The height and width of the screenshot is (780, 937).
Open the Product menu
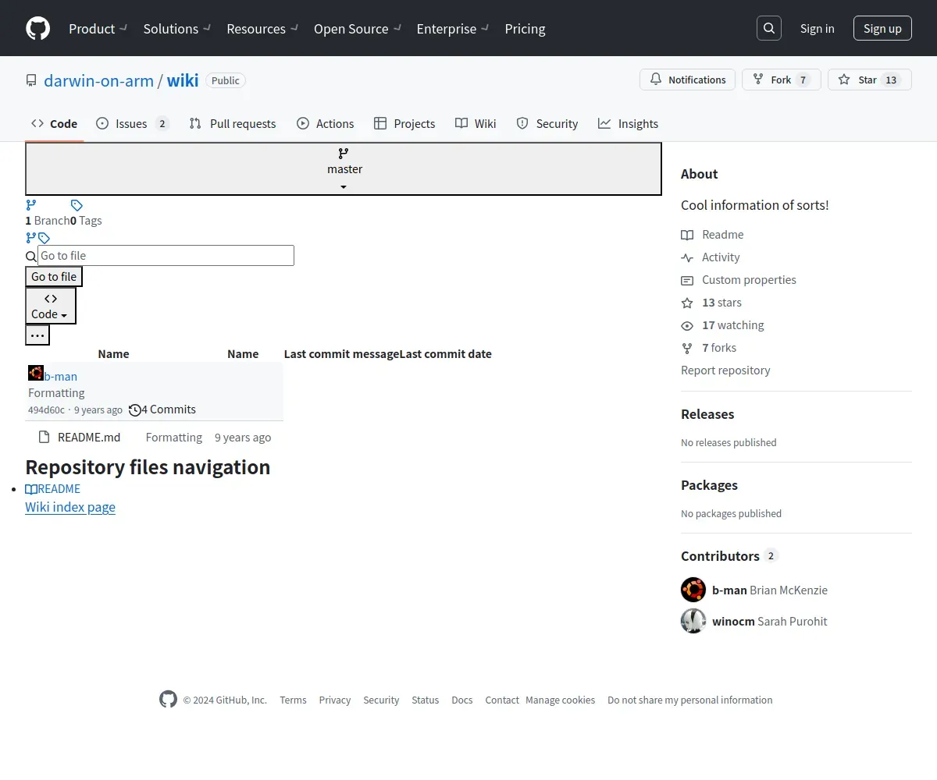tap(98, 28)
